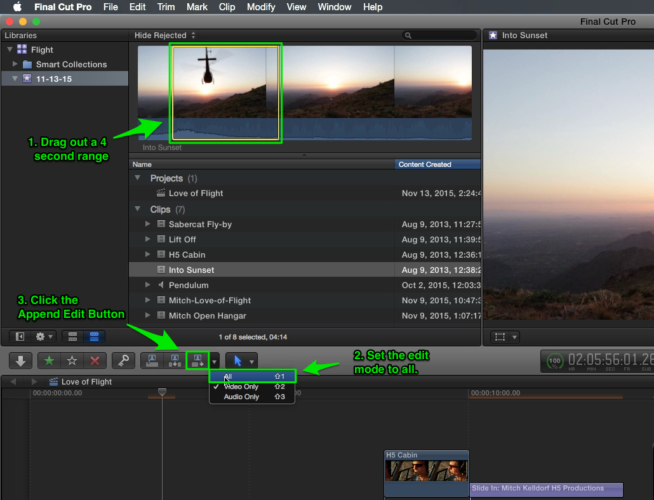Viewport: 654px width, 500px height.
Task: Open the tool selection pop-up arrow
Action: (251, 362)
